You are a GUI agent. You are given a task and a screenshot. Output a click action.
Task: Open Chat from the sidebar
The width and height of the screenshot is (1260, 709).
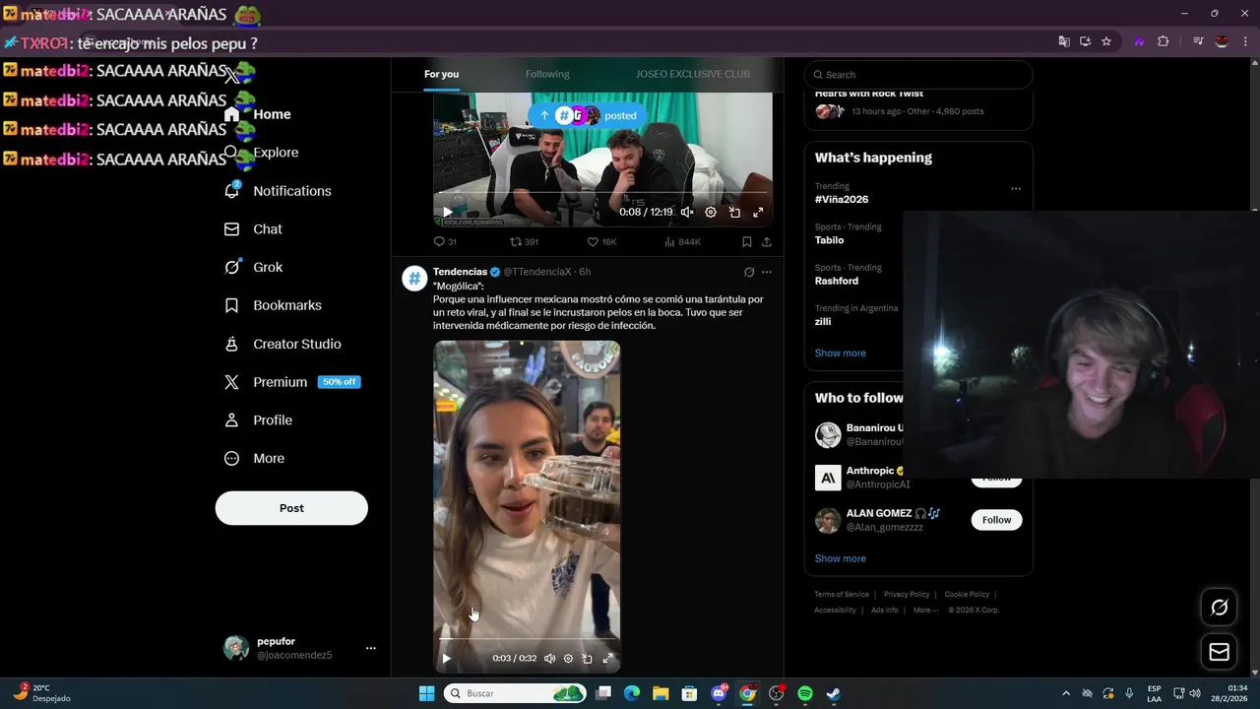click(x=254, y=229)
